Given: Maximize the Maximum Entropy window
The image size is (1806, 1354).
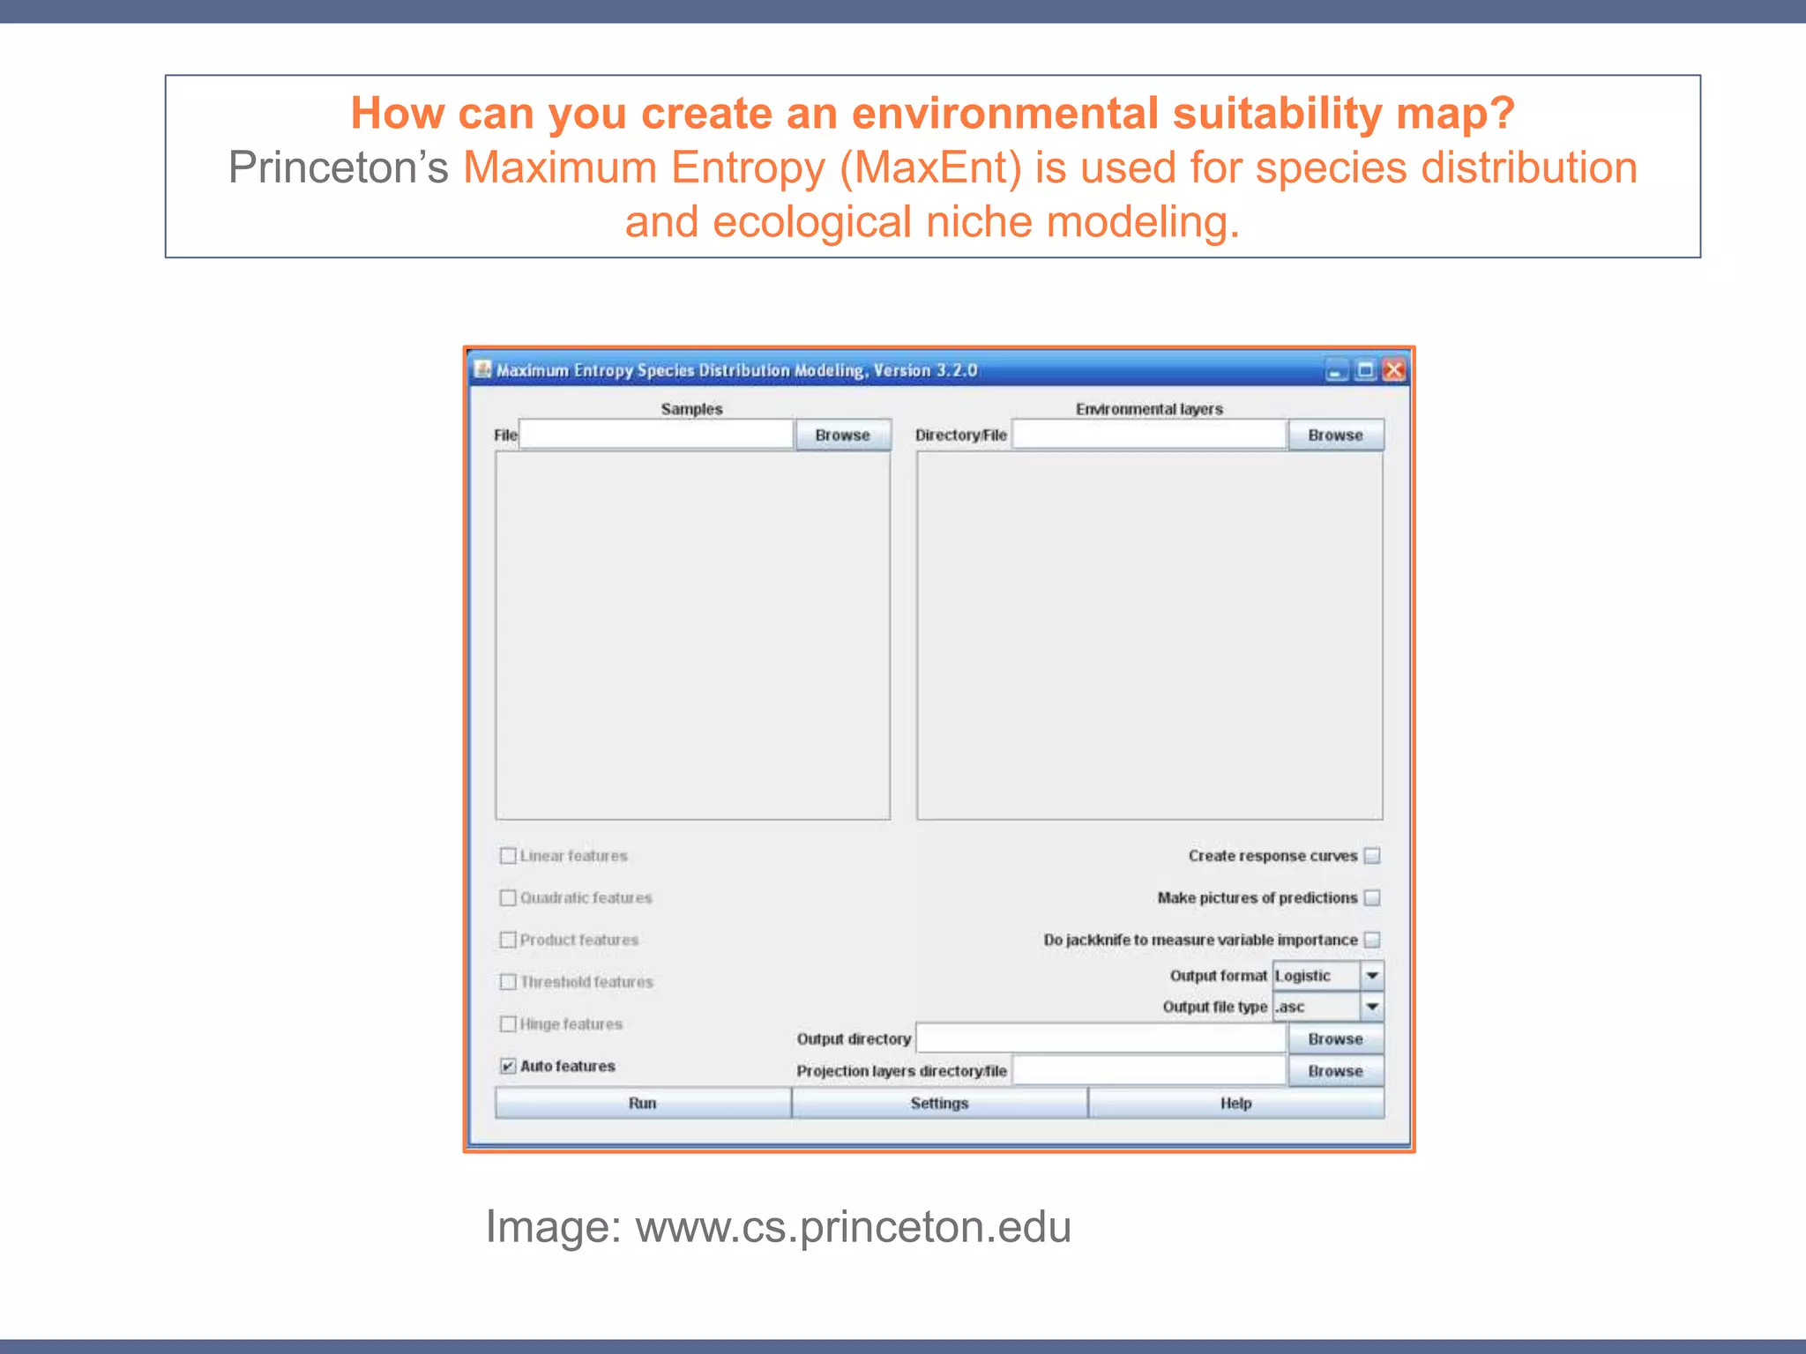Looking at the screenshot, I should 1365,370.
